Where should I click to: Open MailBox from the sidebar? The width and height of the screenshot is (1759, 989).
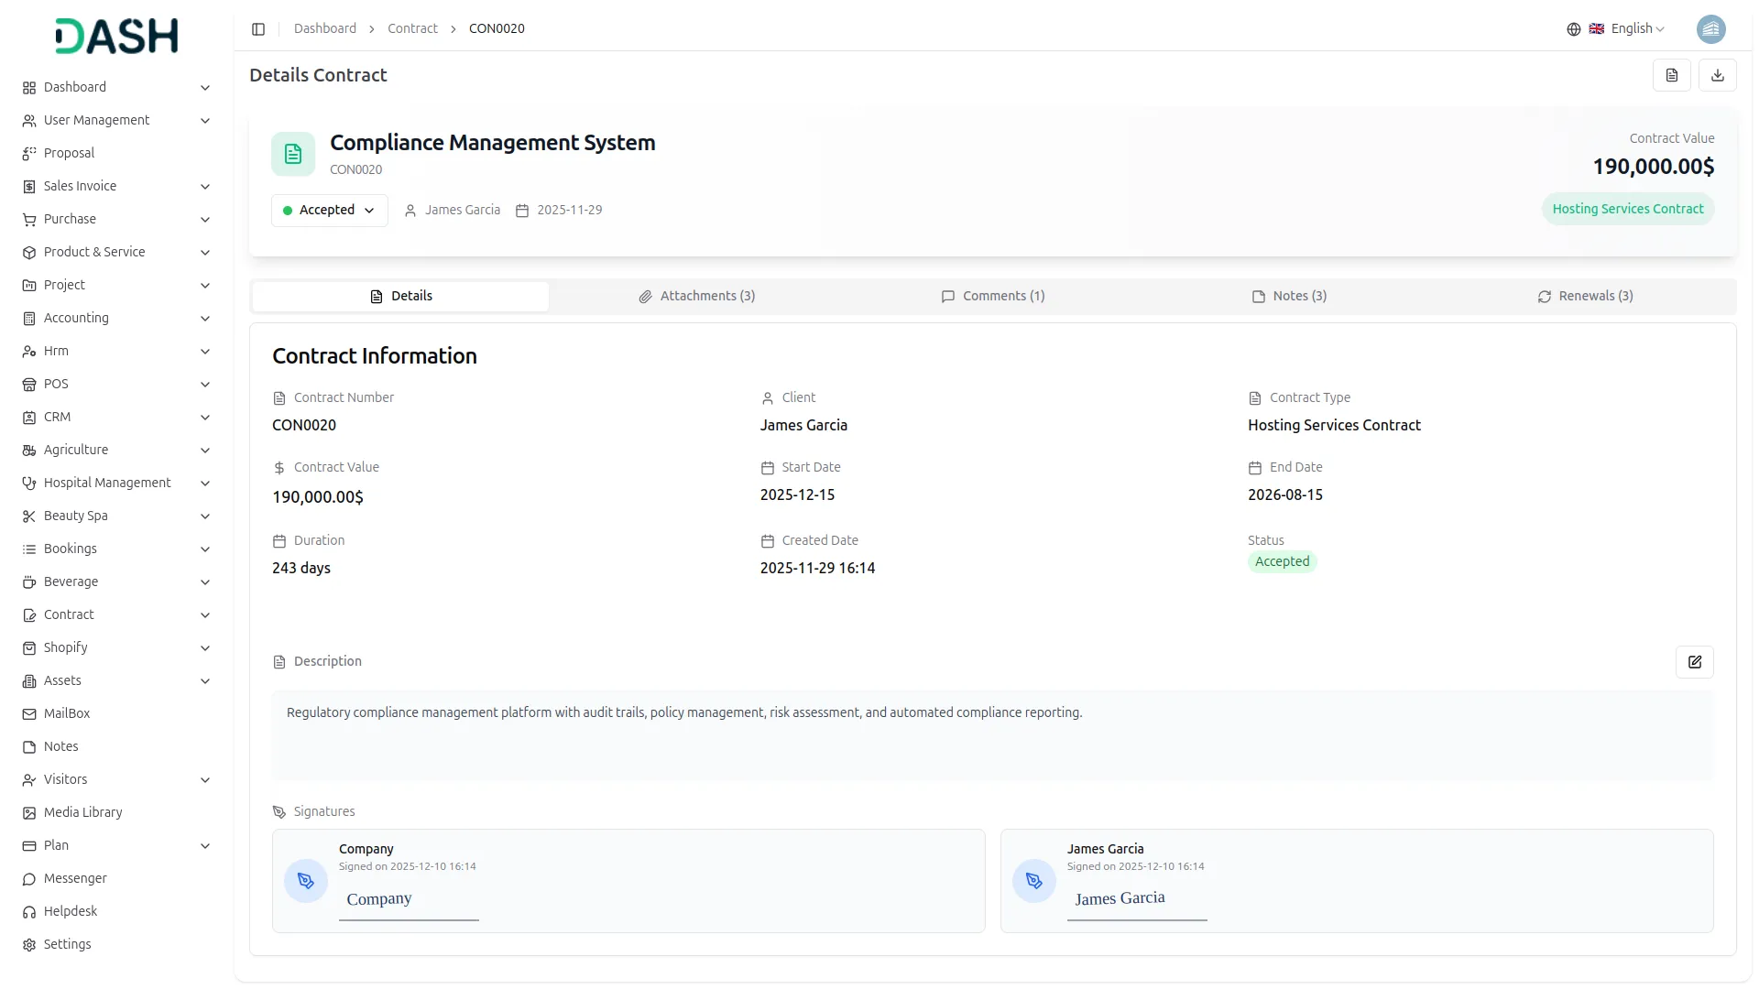click(67, 713)
